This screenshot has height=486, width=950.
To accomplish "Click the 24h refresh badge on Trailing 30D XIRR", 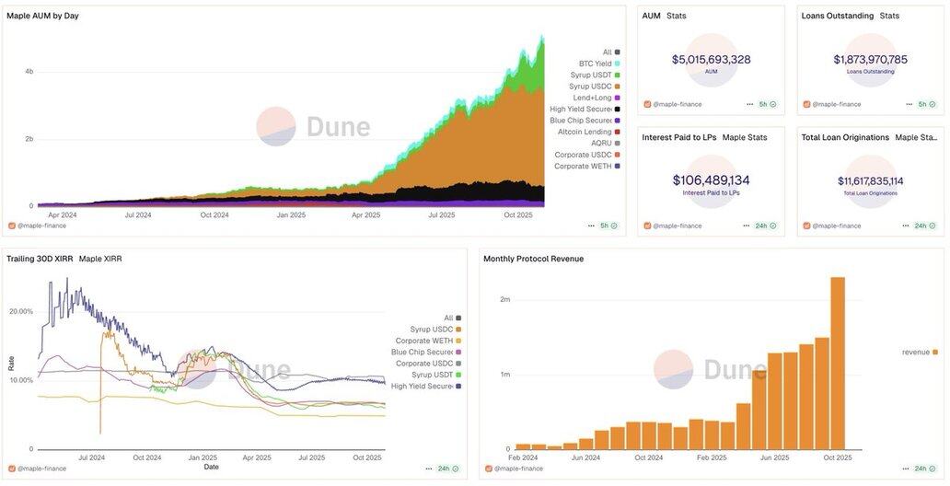I will click(448, 469).
